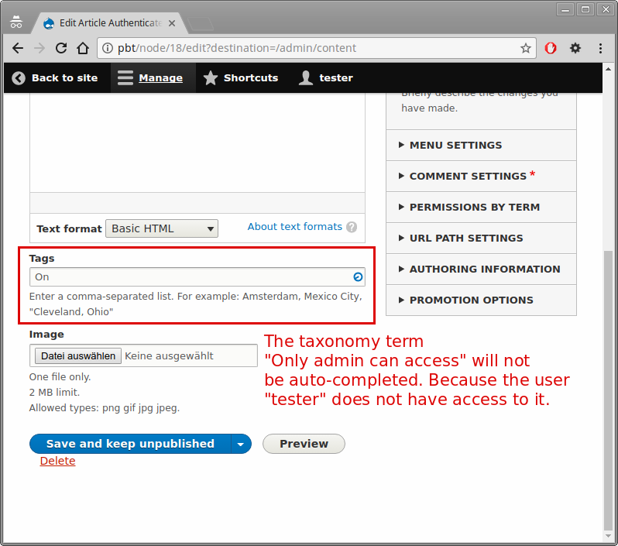Bookmark this page with star icon
Viewport: 618px width, 546px height.
[526, 48]
